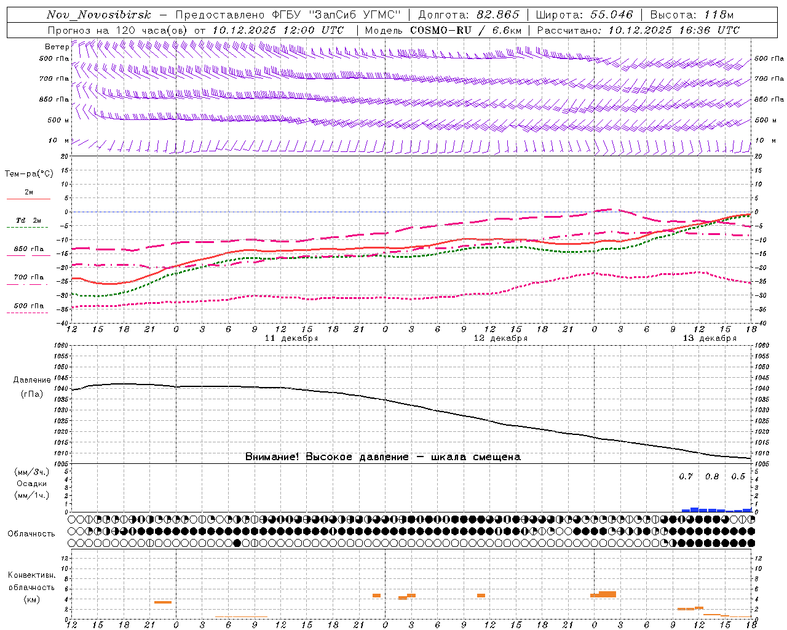The height and width of the screenshot is (630, 787).
Task: Click the Тем-ра(°C) axis label
Action: click(29, 174)
